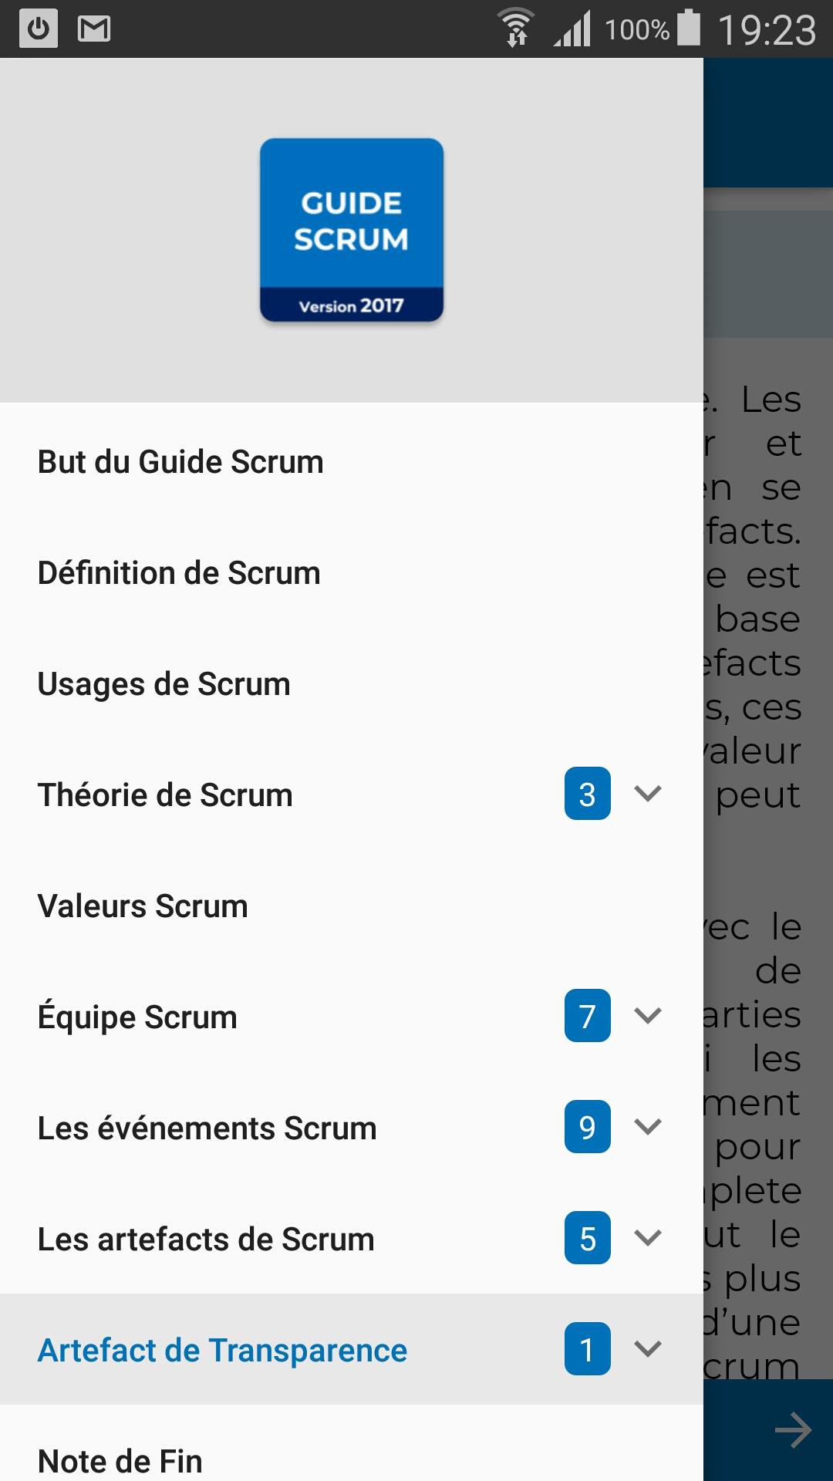This screenshot has height=1481, width=833.
Task: Tap the Wi-Fi icon in the status bar
Action: coord(515,28)
